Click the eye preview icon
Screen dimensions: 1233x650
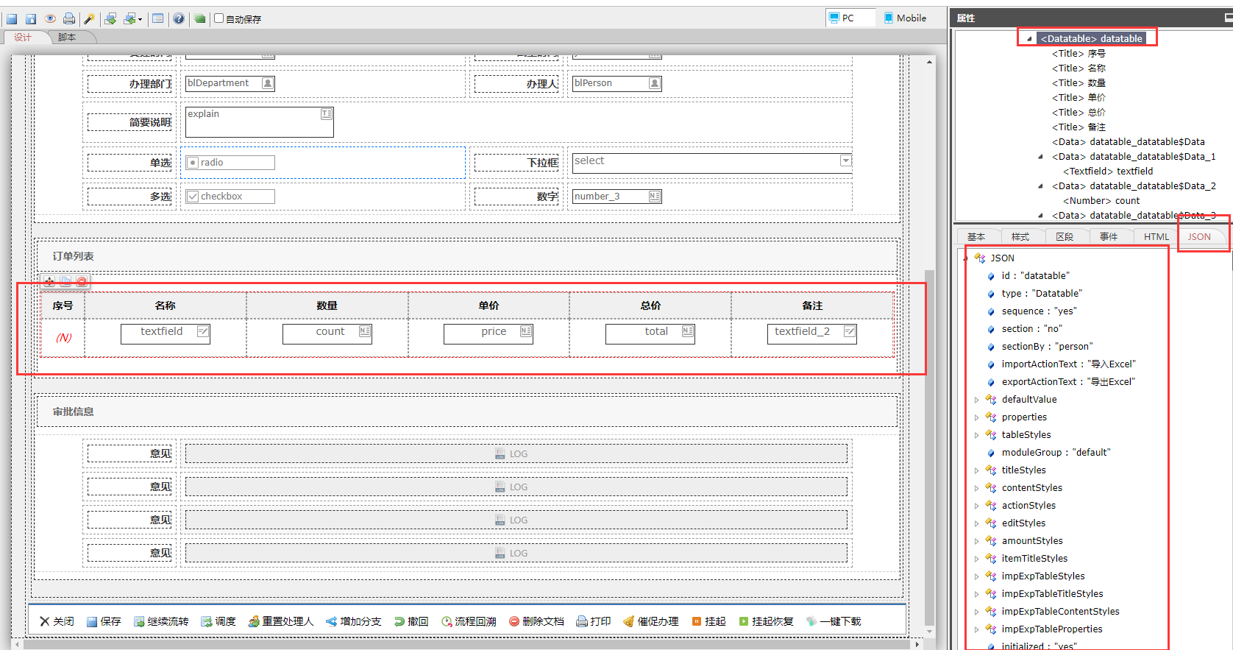(50, 19)
